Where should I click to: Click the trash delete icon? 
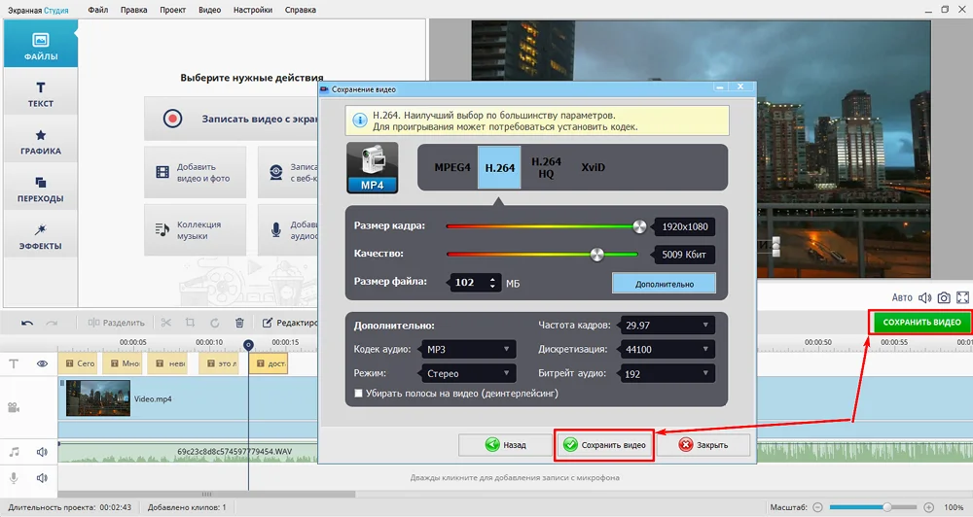tap(239, 323)
